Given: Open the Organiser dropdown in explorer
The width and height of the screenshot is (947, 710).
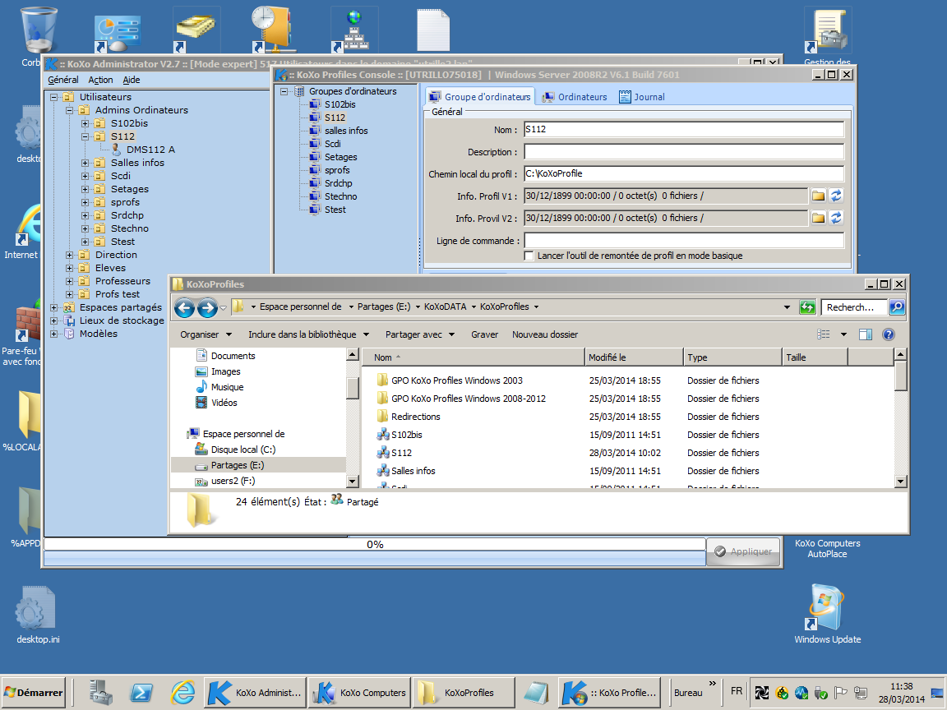Looking at the screenshot, I should (x=206, y=334).
